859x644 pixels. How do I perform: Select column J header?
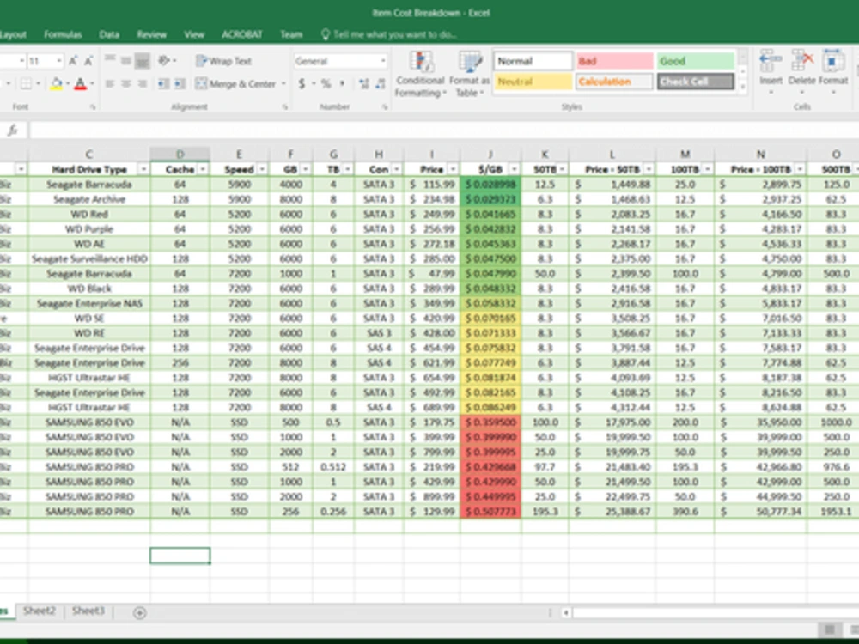coord(490,155)
